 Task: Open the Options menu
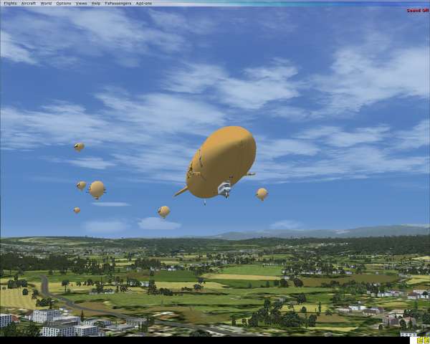[64, 4]
